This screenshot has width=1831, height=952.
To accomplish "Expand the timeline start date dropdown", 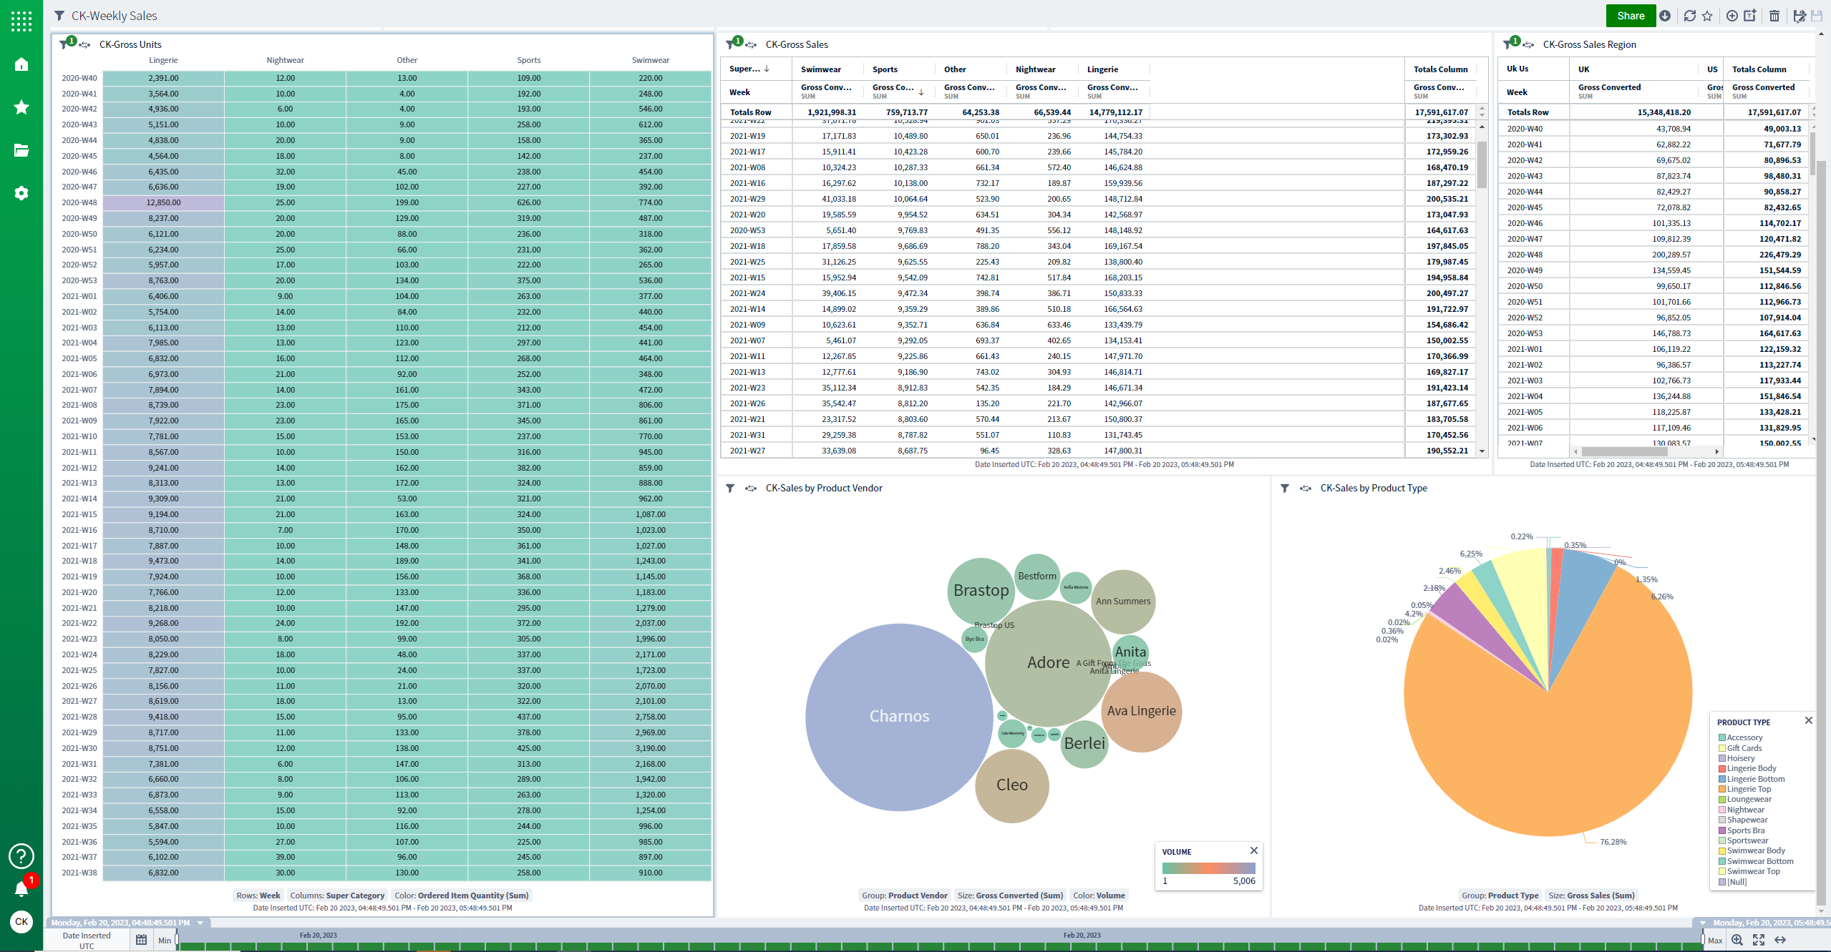I will pos(200,923).
